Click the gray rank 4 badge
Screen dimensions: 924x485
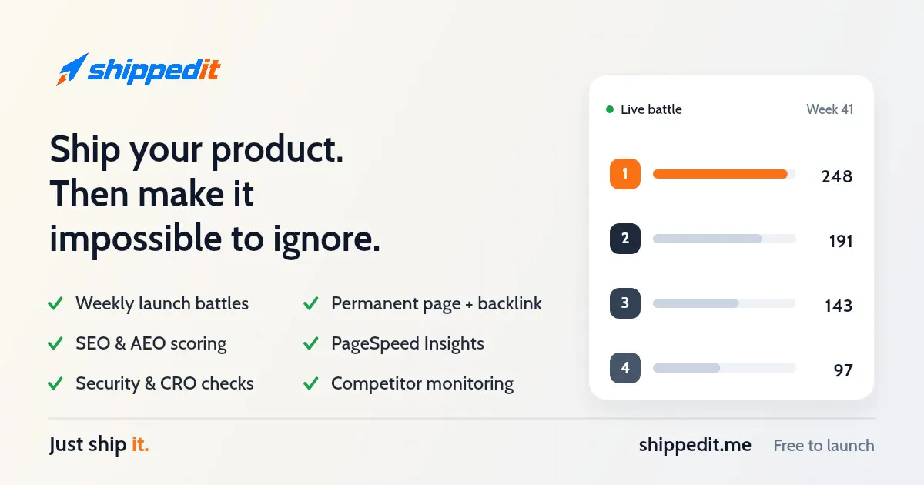(625, 368)
